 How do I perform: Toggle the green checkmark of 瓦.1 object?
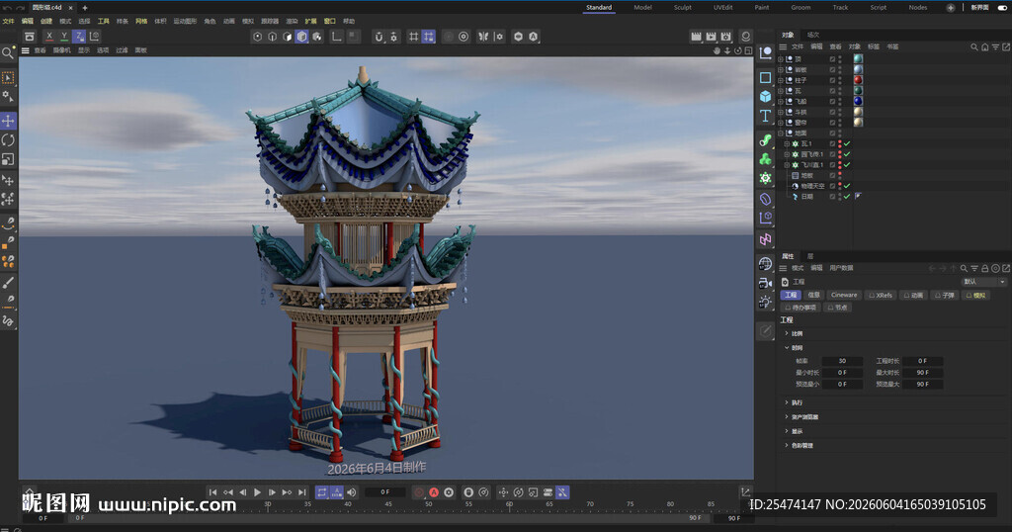(847, 144)
